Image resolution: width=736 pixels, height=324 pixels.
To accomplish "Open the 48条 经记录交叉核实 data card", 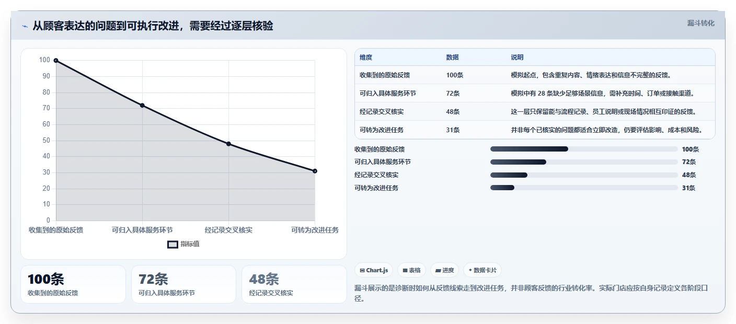I will pyautogui.click(x=294, y=284).
